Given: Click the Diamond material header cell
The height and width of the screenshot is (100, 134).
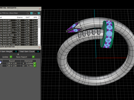Looking at the screenshot, I should pos(28,61).
